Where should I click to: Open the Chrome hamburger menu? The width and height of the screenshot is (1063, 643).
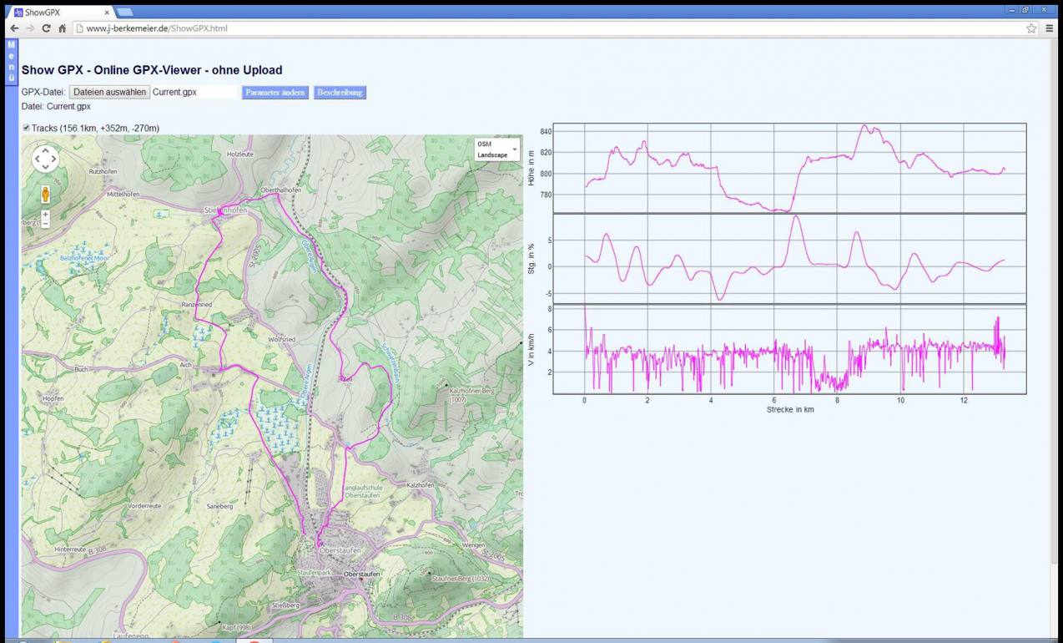pyautogui.click(x=1049, y=28)
